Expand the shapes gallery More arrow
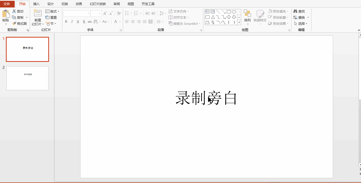This screenshot has height=183, width=361. click(239, 23)
